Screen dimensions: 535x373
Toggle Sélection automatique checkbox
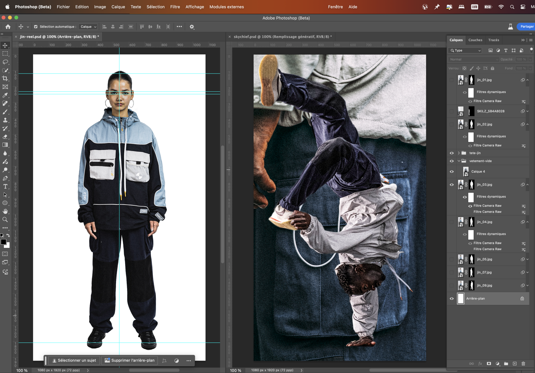coord(36,27)
